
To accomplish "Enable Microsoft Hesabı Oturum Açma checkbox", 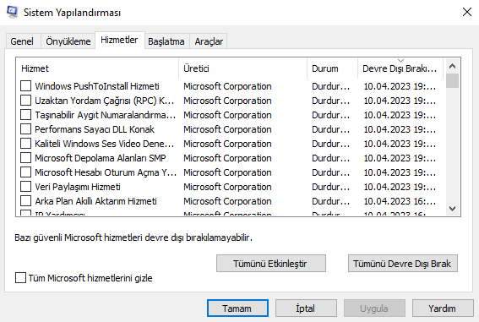I will (25, 172).
